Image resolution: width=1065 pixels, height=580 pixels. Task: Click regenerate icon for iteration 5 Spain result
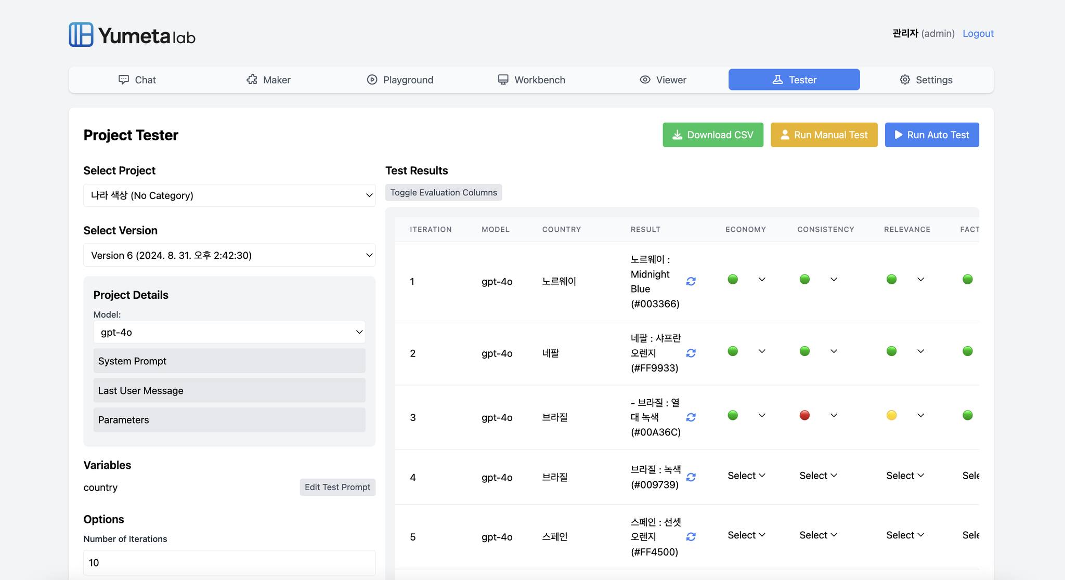(691, 537)
